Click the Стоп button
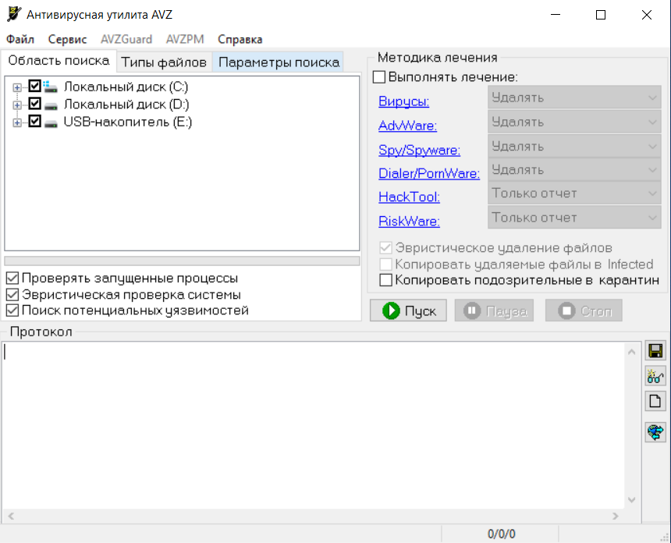This screenshot has height=543, width=671. click(584, 311)
